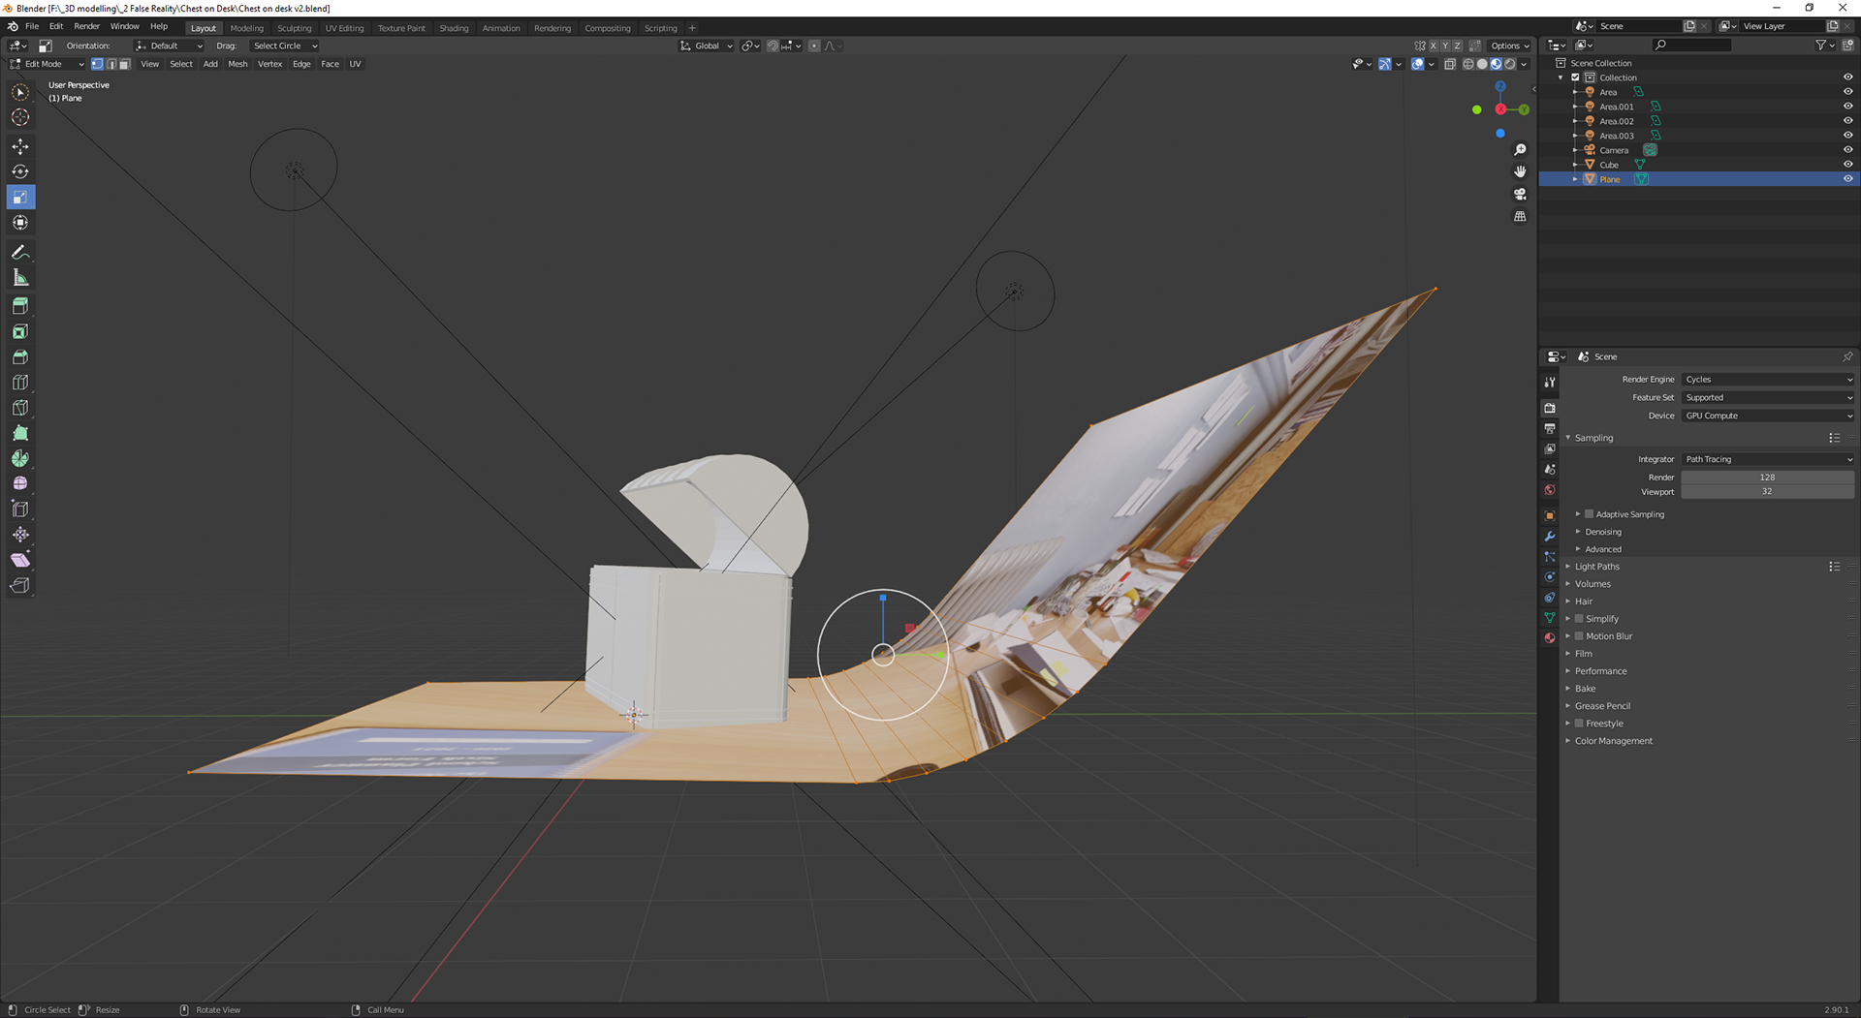Select the Poly Build tool
Viewport: 1861px width, 1018px height.
coord(20,433)
